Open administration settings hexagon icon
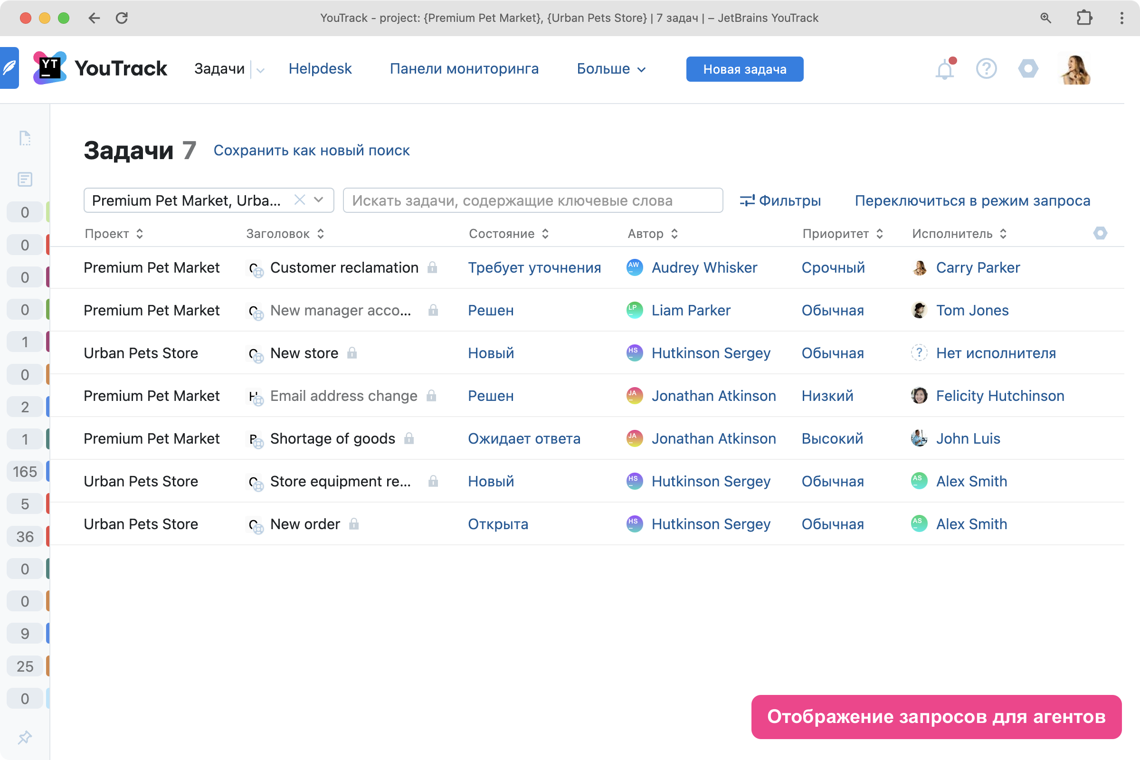The height and width of the screenshot is (760, 1140). 1027,69
